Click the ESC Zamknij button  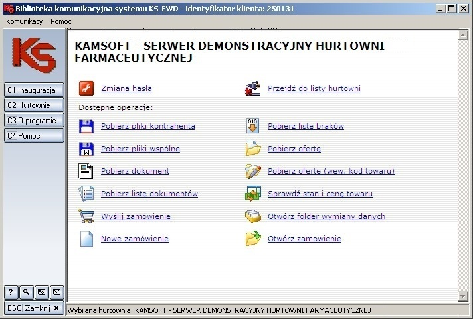click(x=34, y=308)
